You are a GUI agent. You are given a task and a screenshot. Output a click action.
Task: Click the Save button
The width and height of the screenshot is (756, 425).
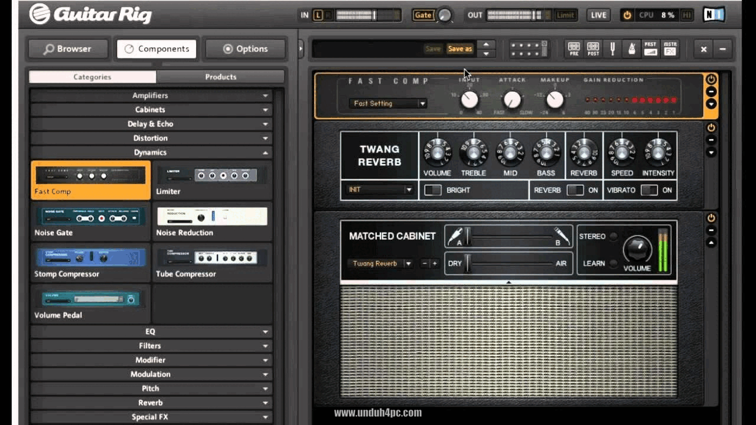433,49
